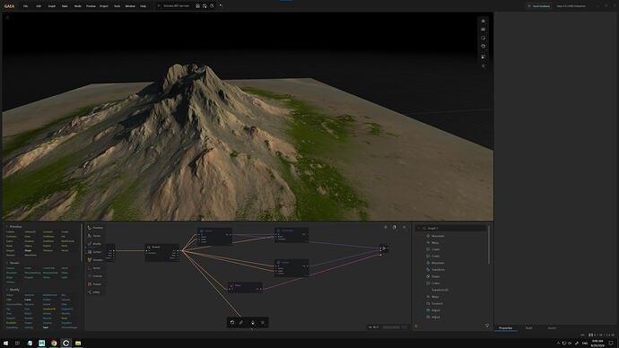
Task: Open the Simulate node category
Action: pos(95,260)
